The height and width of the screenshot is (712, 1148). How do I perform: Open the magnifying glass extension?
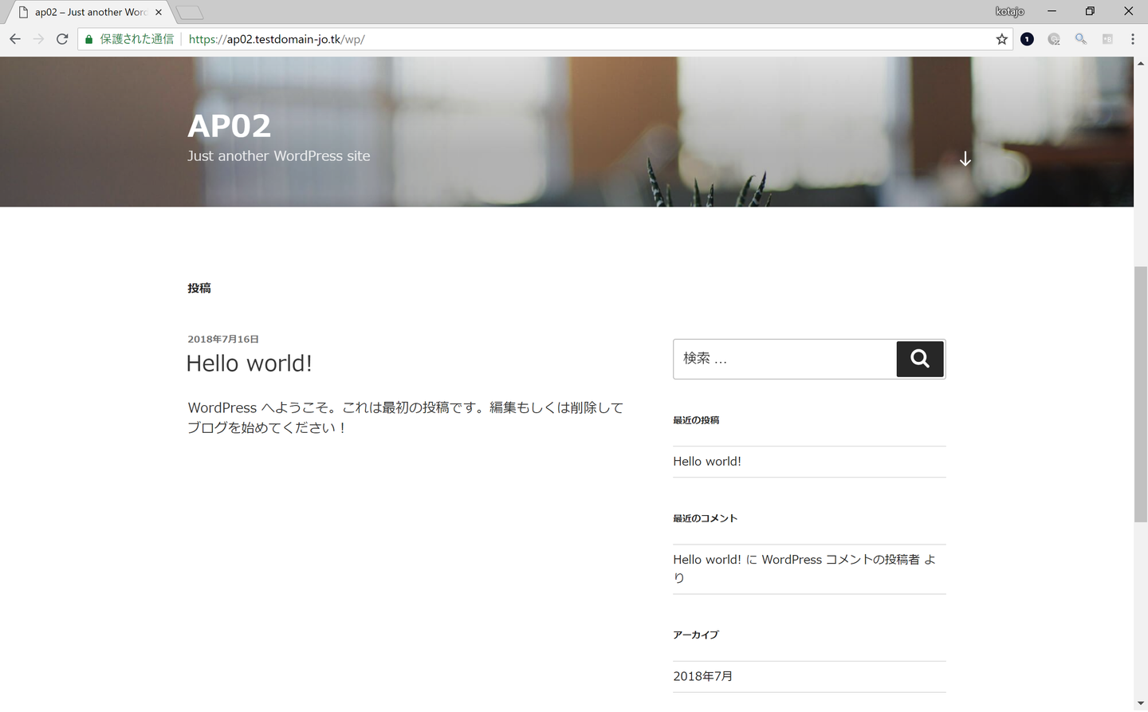pos(1080,39)
